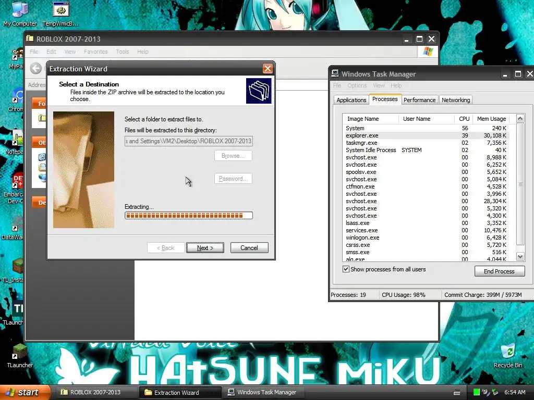Click the ROBLOX 2007-2013 window title icon
This screenshot has width=534, height=400.
[30, 39]
